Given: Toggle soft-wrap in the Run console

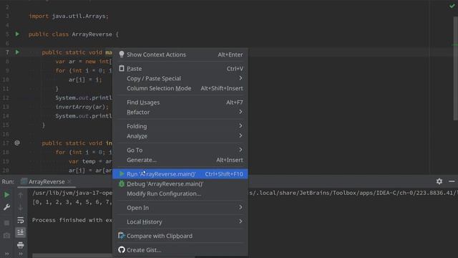Looking at the screenshot, I should pos(21,220).
